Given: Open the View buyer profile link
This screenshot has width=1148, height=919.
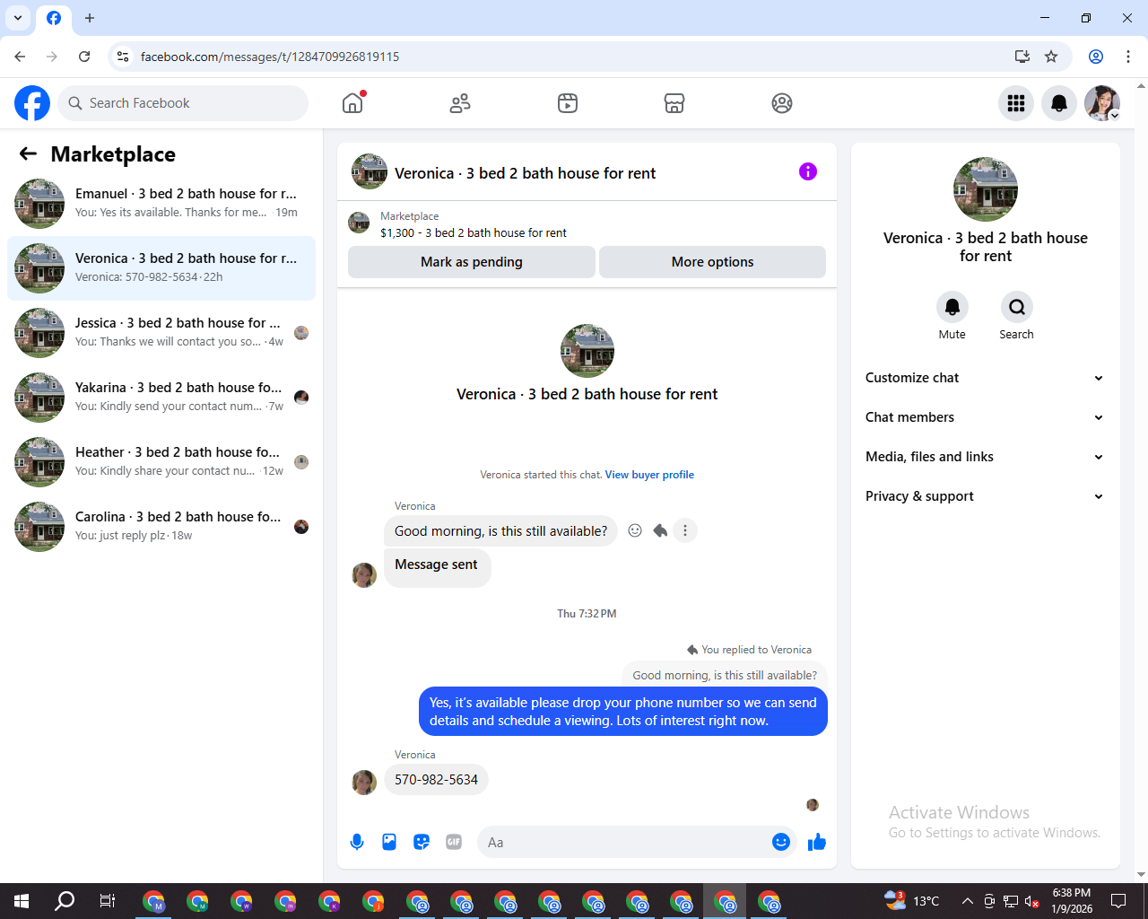Looking at the screenshot, I should click(x=649, y=475).
